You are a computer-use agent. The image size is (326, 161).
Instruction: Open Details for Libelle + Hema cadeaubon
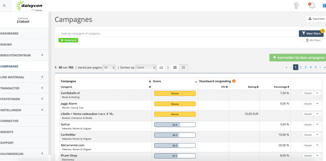(308, 114)
